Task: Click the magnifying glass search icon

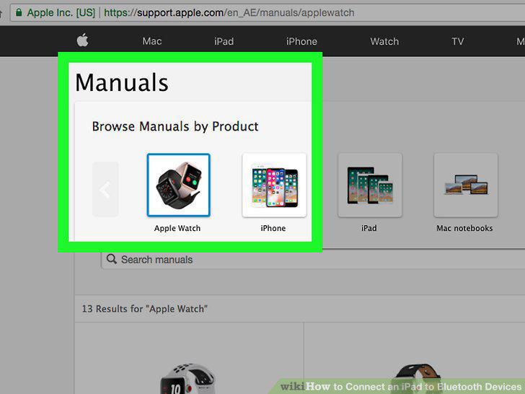Action: [112, 259]
